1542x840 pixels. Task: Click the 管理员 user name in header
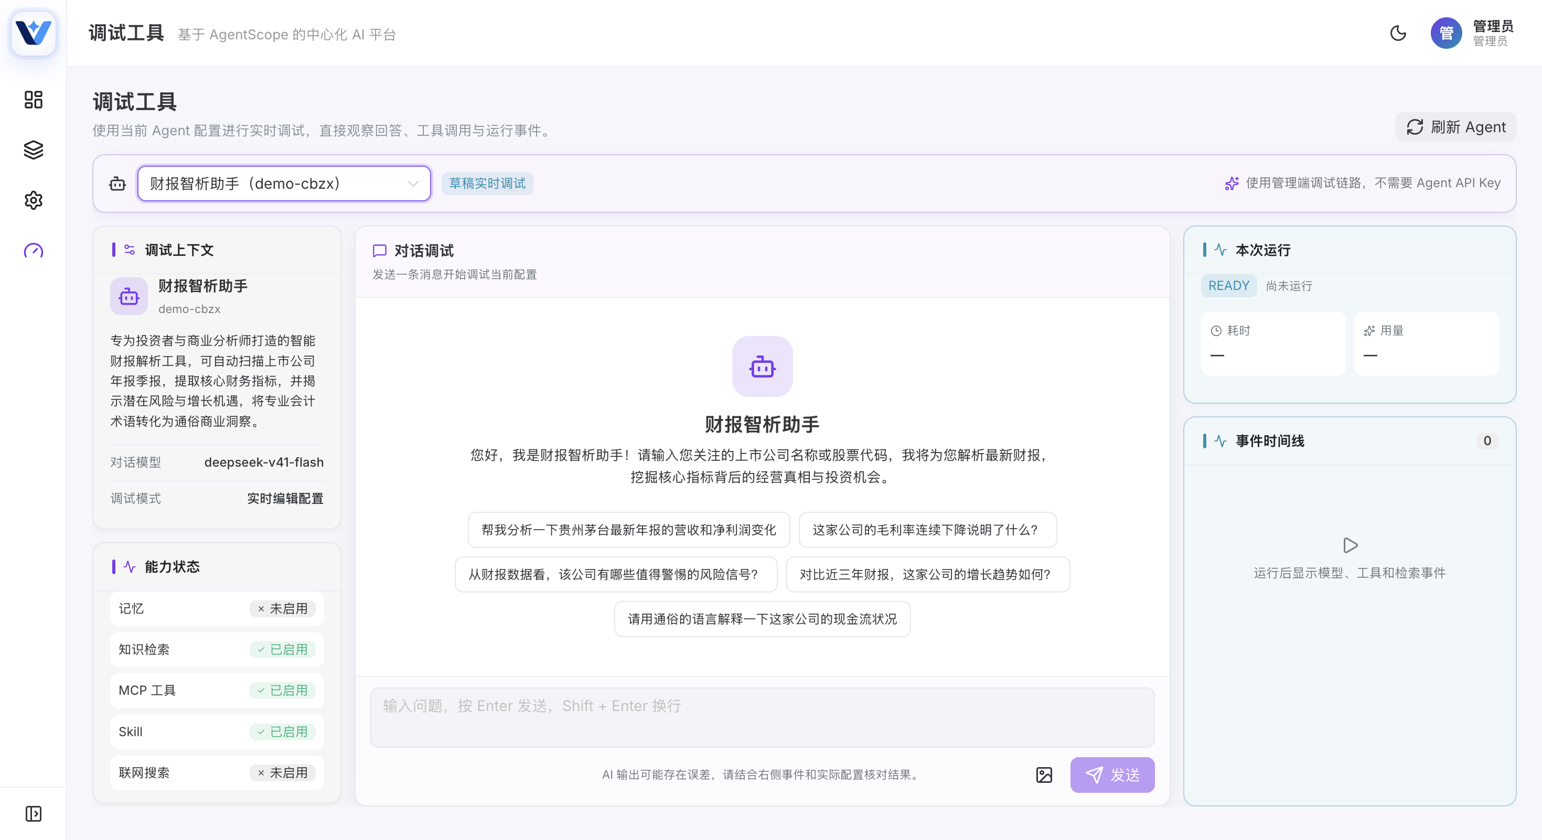1493,26
